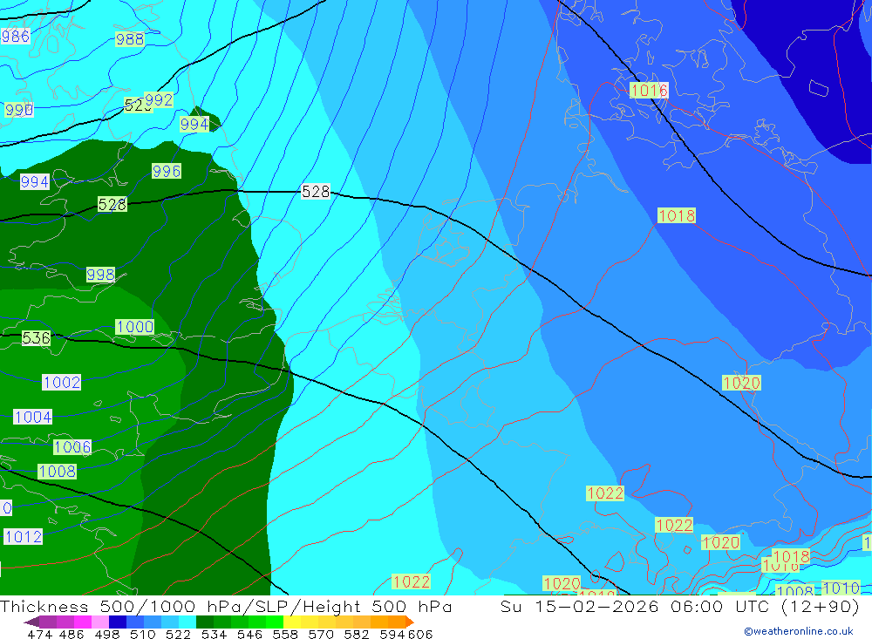Click the orange right arrow of the legend
872x639 pixels.
pyautogui.click(x=410, y=622)
